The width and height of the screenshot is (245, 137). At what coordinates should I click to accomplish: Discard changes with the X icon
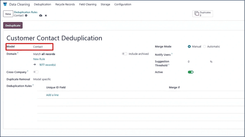46,15
